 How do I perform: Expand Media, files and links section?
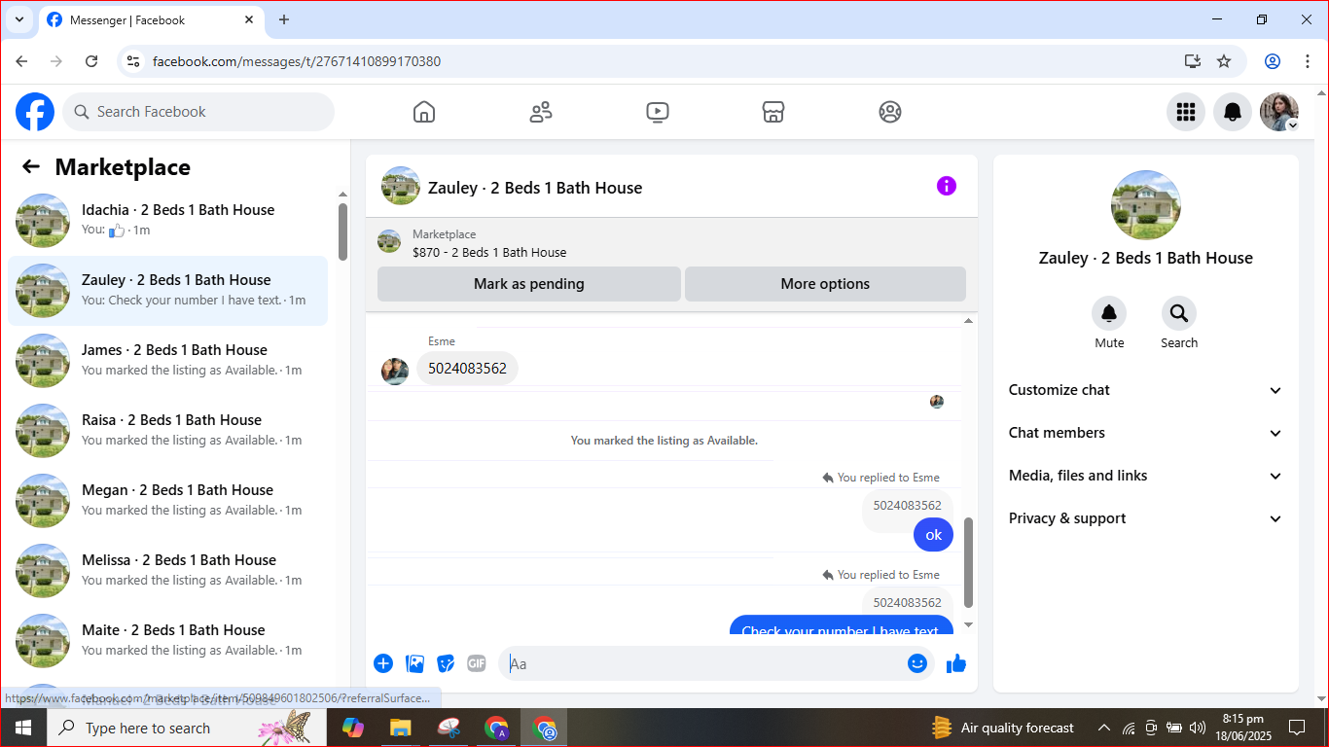pyautogui.click(x=1145, y=476)
